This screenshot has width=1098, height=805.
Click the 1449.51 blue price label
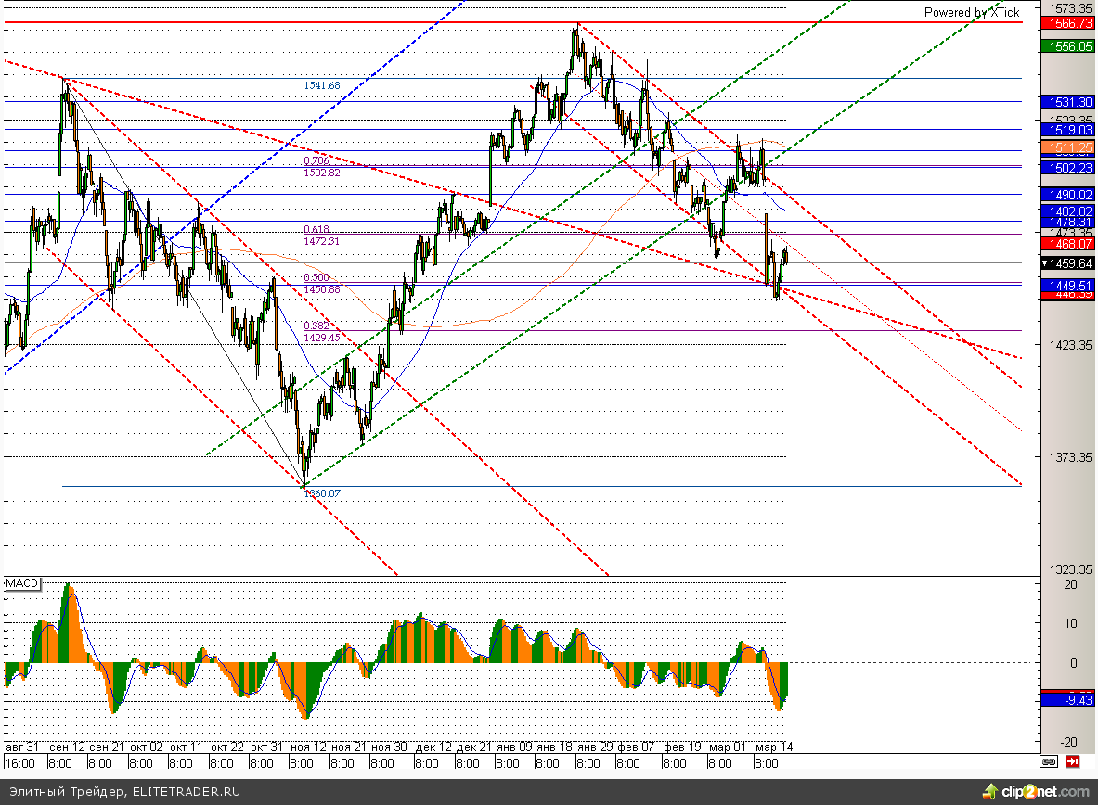1067,285
